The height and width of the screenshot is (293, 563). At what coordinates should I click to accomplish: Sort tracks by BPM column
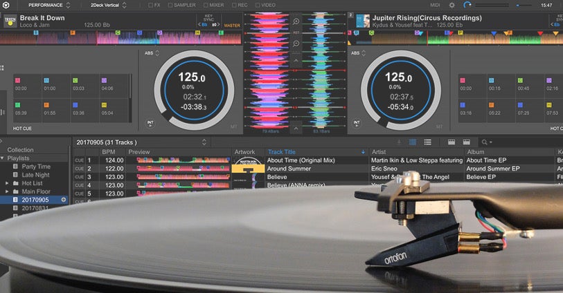point(107,152)
